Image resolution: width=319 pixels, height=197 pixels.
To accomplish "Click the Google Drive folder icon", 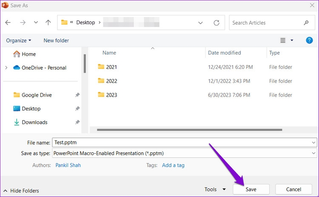I will click(x=17, y=94).
